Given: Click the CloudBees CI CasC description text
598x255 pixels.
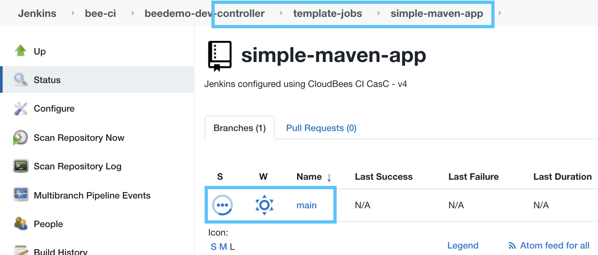Looking at the screenshot, I should tap(305, 84).
